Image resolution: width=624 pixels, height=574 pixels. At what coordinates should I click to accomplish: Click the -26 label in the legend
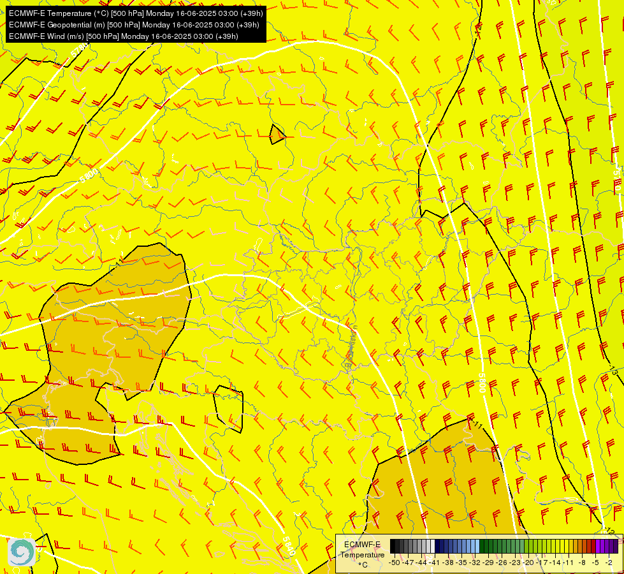tap(502, 563)
